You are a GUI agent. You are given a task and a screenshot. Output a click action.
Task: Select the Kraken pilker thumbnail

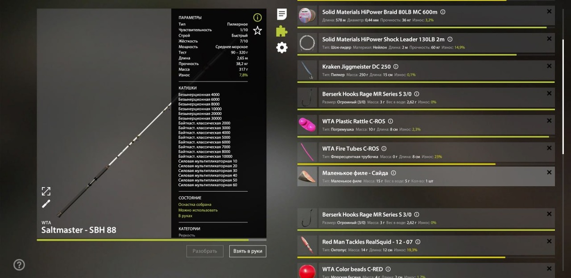point(307,70)
